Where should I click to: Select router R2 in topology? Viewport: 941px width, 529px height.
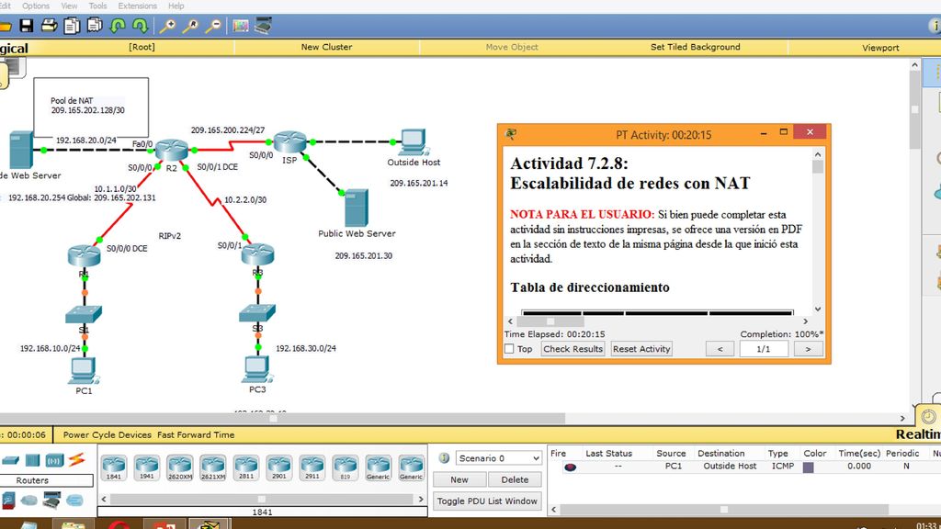point(172,150)
